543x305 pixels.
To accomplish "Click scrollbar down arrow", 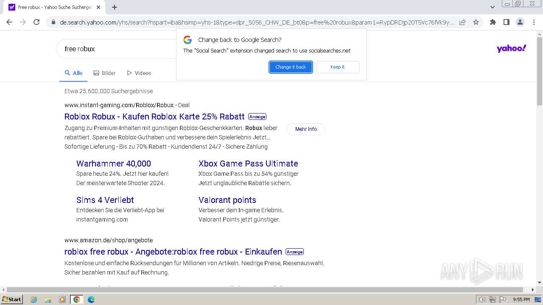I will 540,283.
